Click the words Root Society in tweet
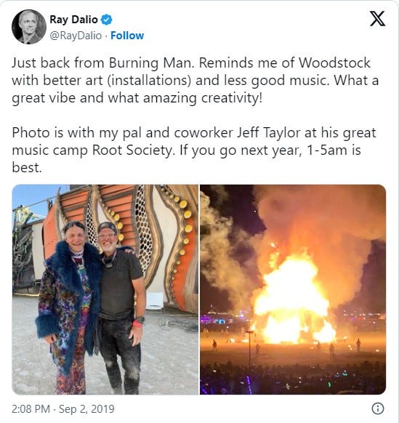 coord(132,150)
